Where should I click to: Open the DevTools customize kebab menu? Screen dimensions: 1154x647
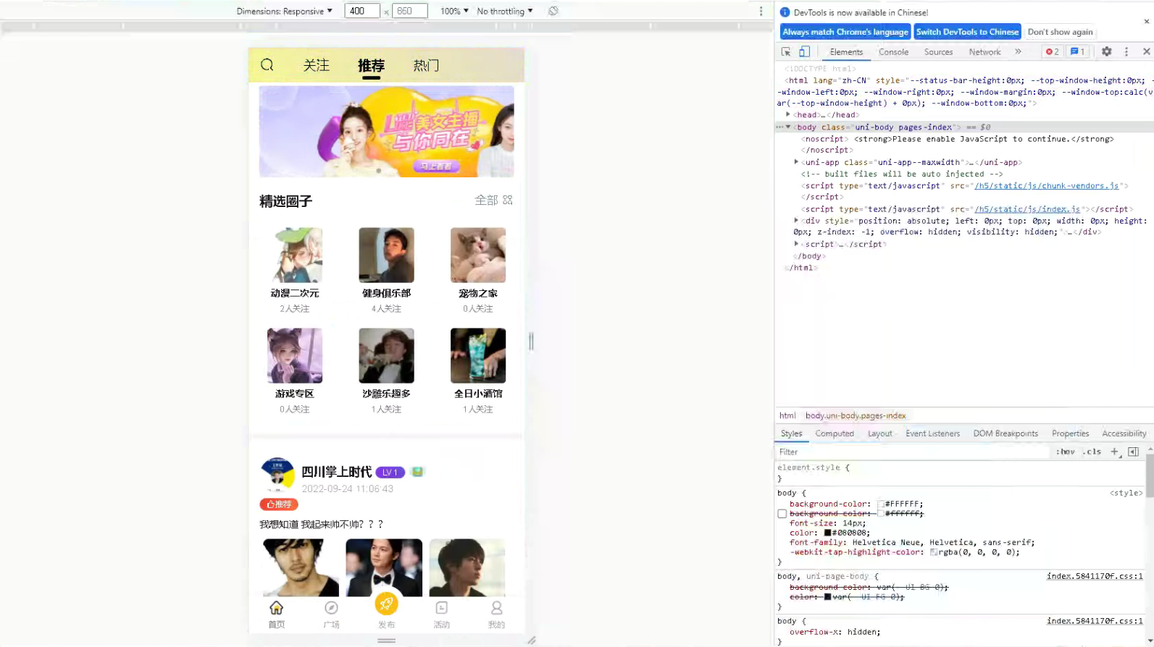[x=1126, y=51]
